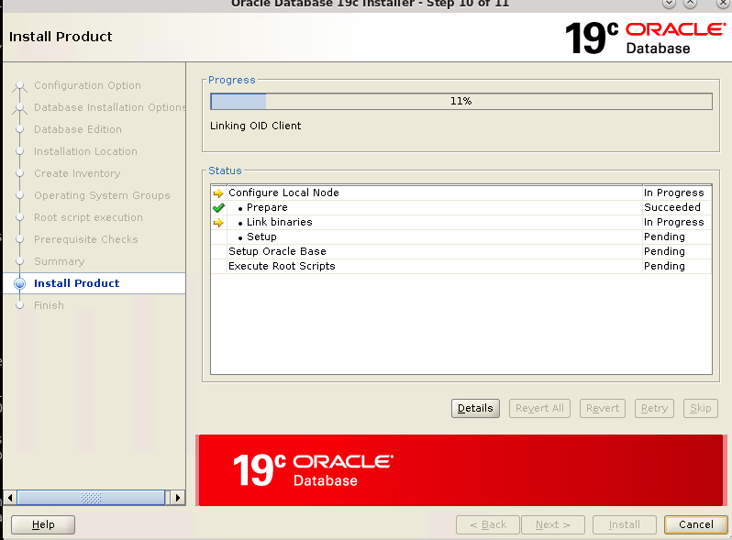Click the Revert All button
732x540 pixels.
point(539,408)
